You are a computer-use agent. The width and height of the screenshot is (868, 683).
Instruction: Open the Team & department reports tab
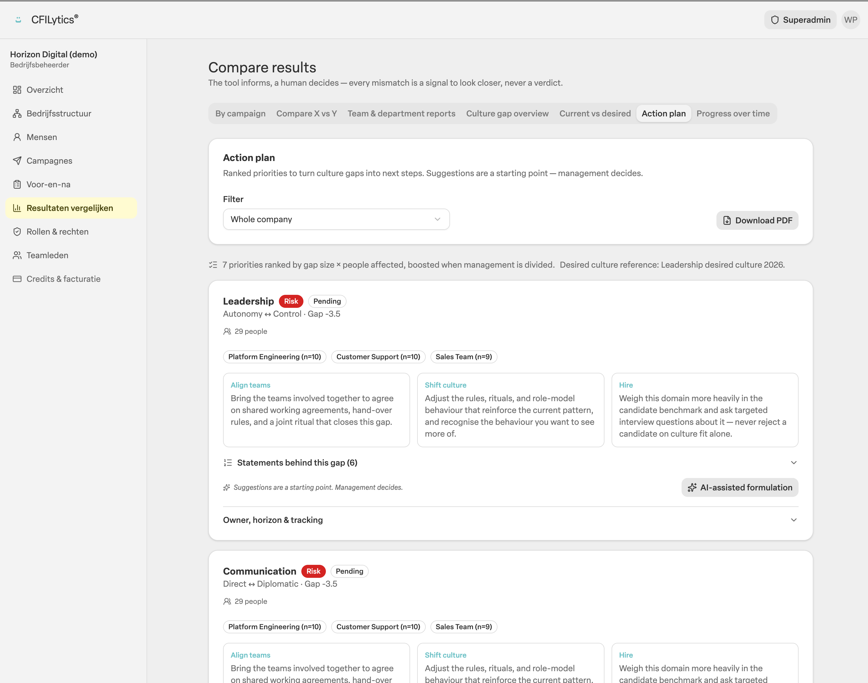pyautogui.click(x=401, y=113)
